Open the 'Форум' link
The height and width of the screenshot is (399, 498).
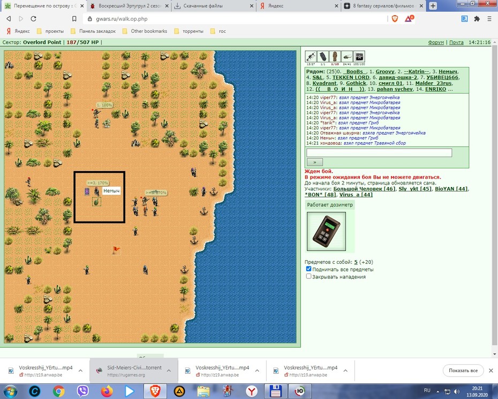click(436, 42)
